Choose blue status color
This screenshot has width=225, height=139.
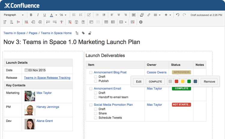tap(195, 81)
